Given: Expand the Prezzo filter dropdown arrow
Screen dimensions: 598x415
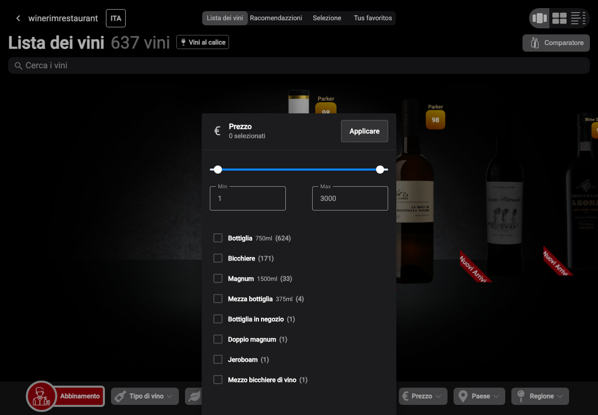Looking at the screenshot, I should coord(438,396).
